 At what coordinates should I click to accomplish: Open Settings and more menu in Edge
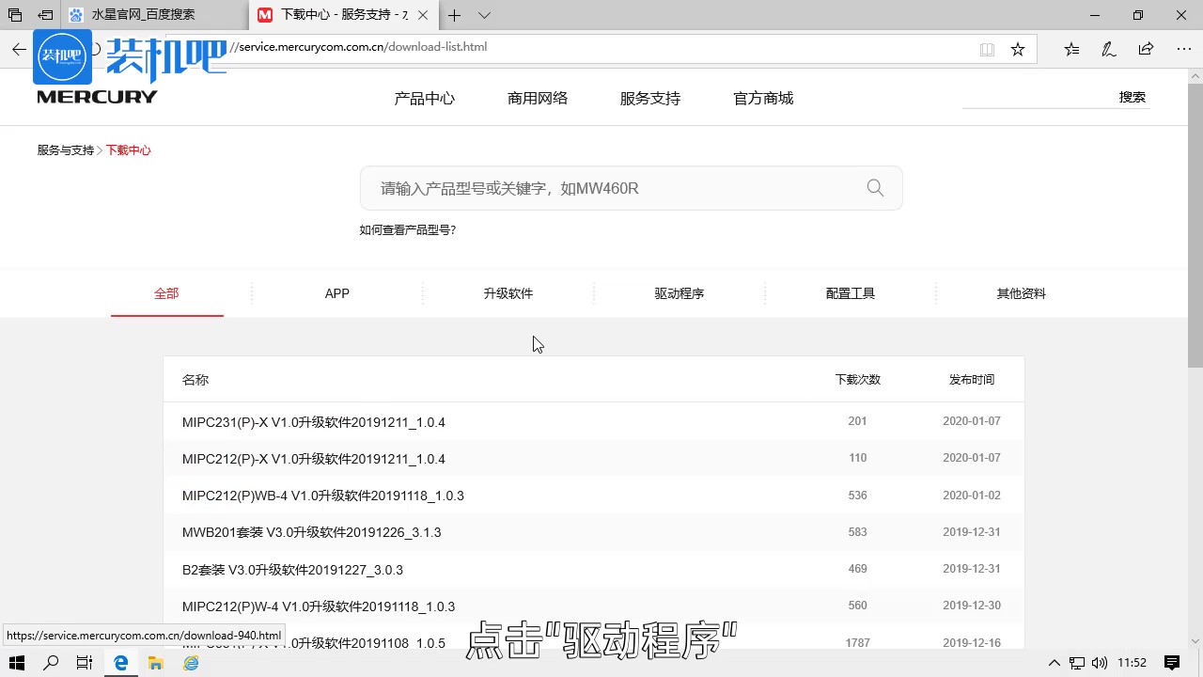(1183, 48)
